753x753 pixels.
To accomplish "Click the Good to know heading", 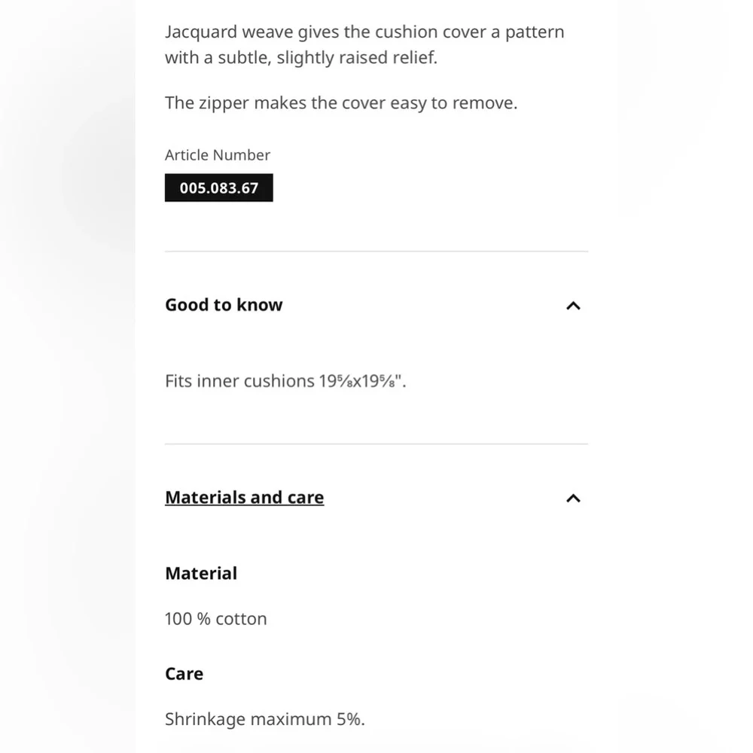I will (224, 305).
